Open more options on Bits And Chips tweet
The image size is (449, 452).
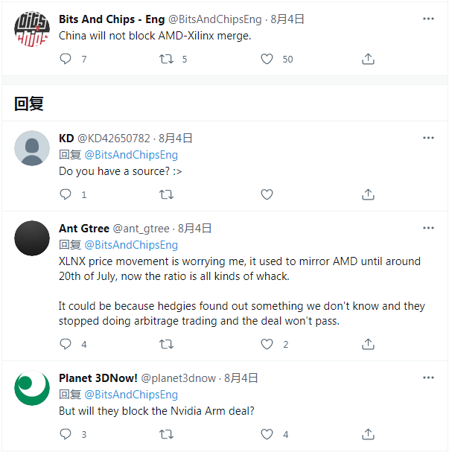click(428, 18)
